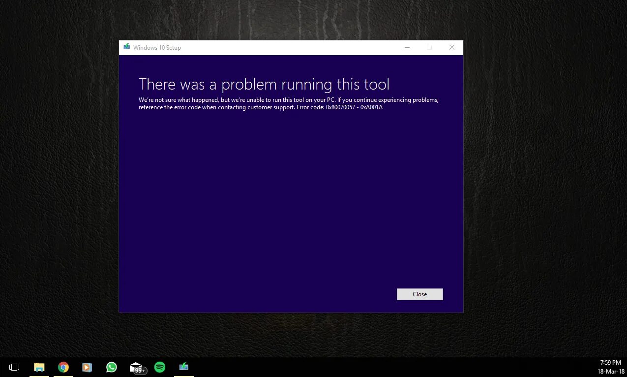Click the Windows 10 Setup title bar icon
The width and height of the screenshot is (627, 377).
[x=127, y=47]
